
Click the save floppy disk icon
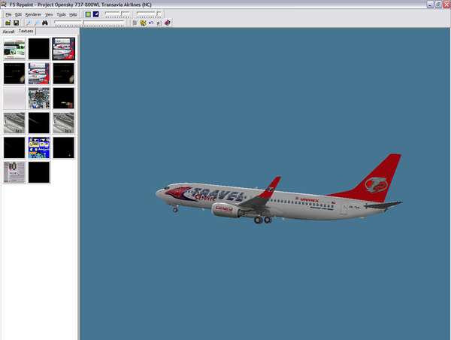[16, 23]
